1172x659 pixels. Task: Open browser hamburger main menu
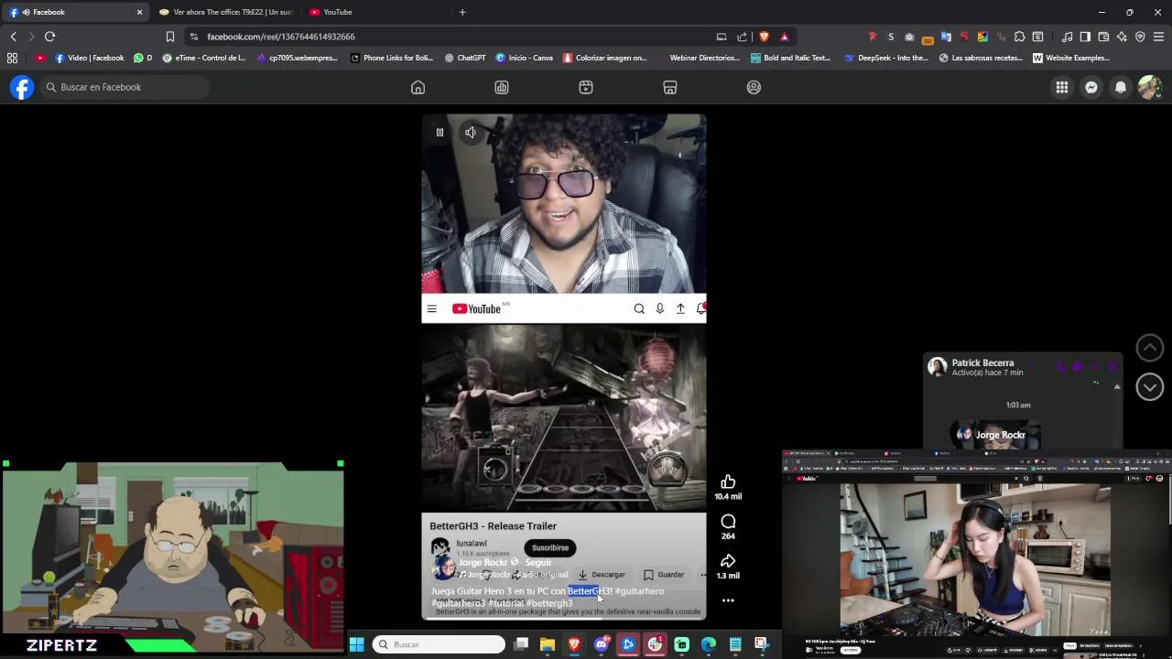[1158, 37]
